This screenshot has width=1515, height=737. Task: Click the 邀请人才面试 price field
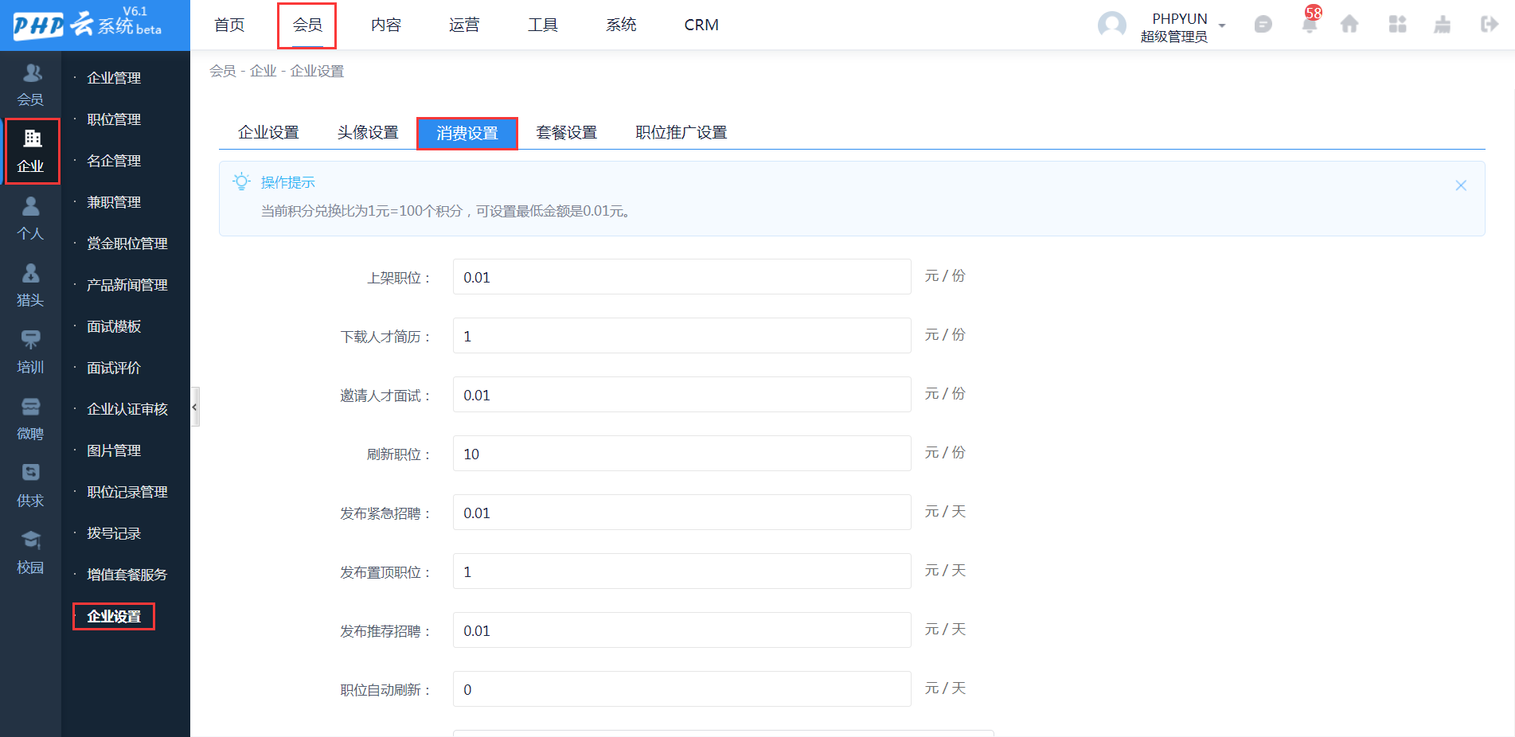pos(681,395)
